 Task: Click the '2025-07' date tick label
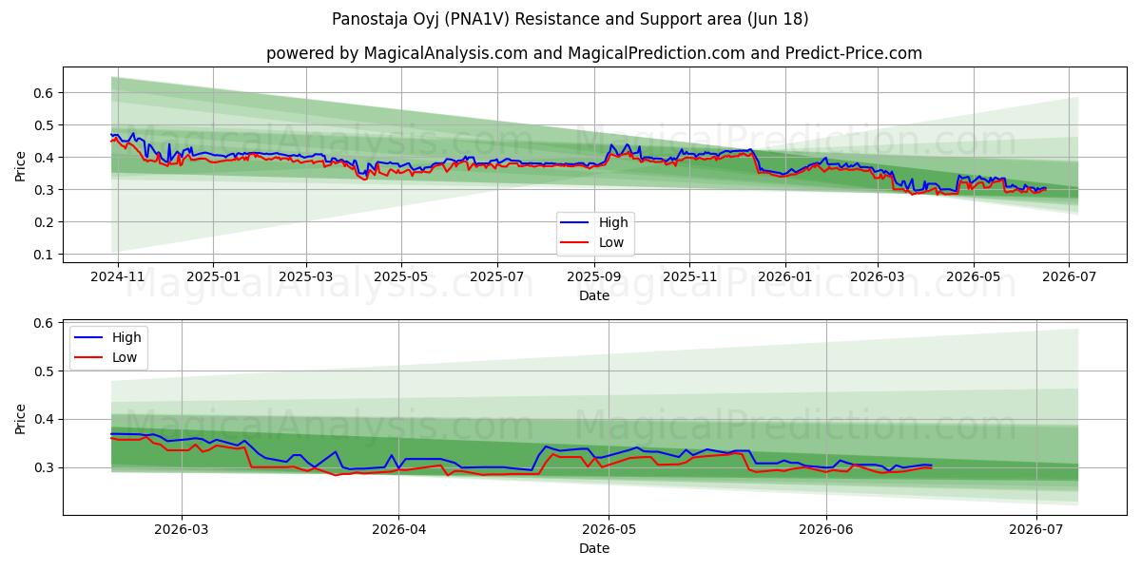pos(497,278)
